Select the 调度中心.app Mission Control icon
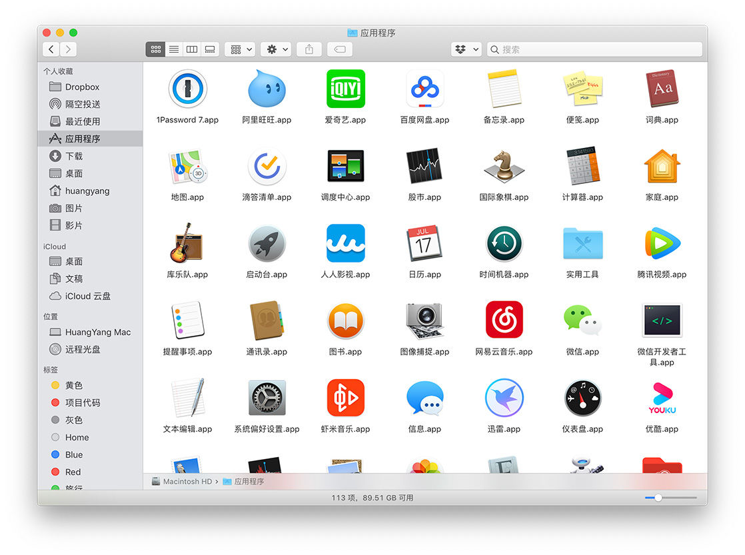 pos(345,167)
